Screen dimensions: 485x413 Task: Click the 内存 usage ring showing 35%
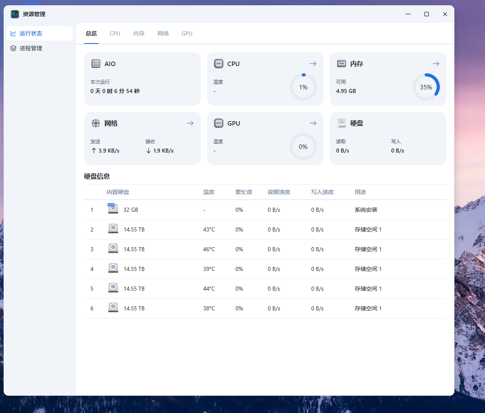point(426,87)
